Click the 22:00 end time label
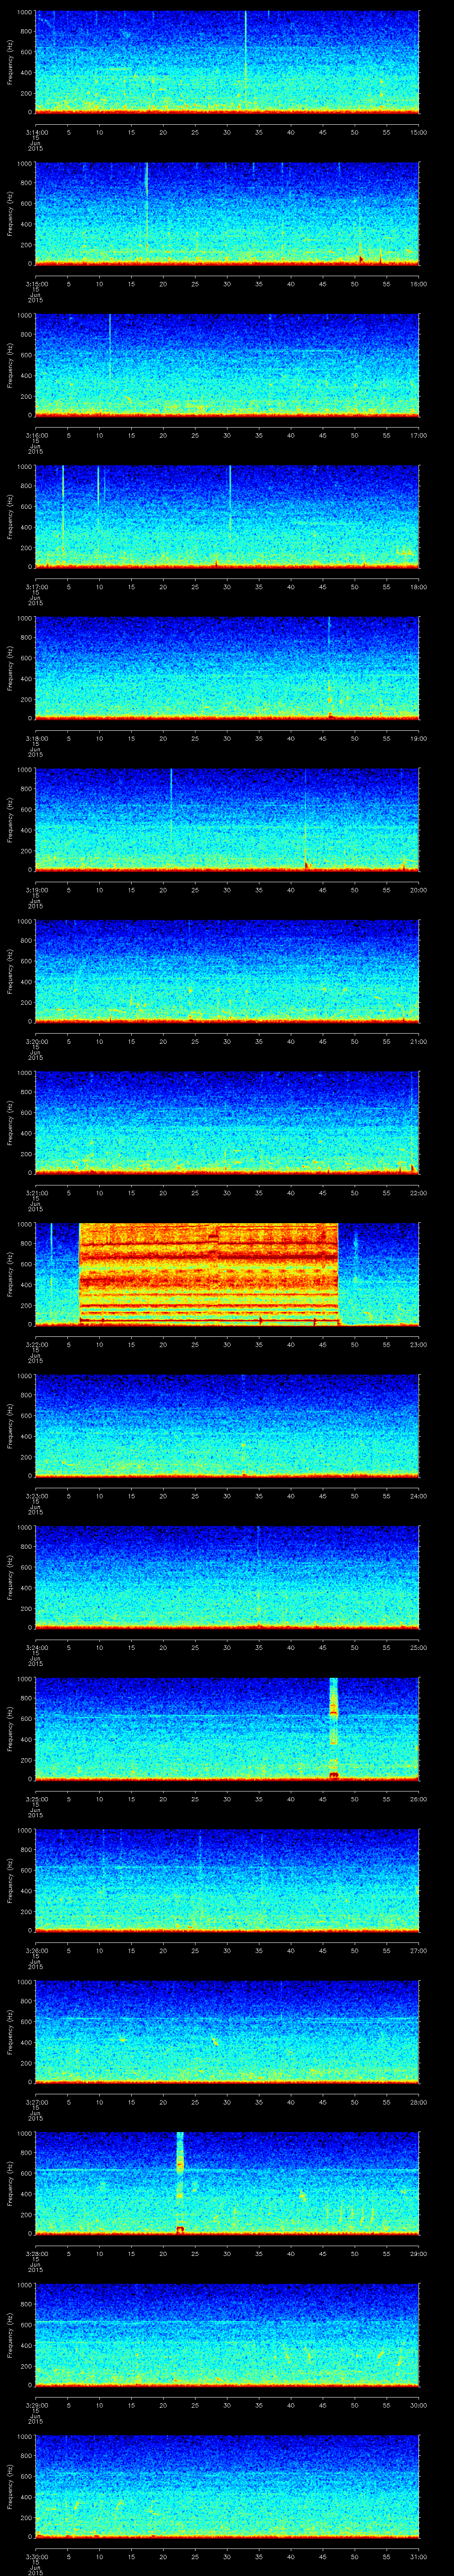Image resolution: width=454 pixels, height=2576 pixels. coord(418,1193)
